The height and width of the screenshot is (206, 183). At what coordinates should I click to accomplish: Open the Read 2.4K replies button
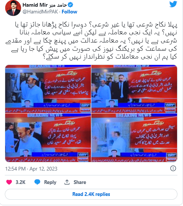pos(91,194)
